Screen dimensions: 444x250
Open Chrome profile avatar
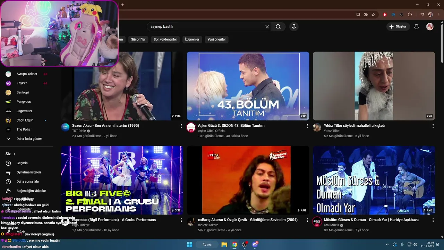(430, 15)
